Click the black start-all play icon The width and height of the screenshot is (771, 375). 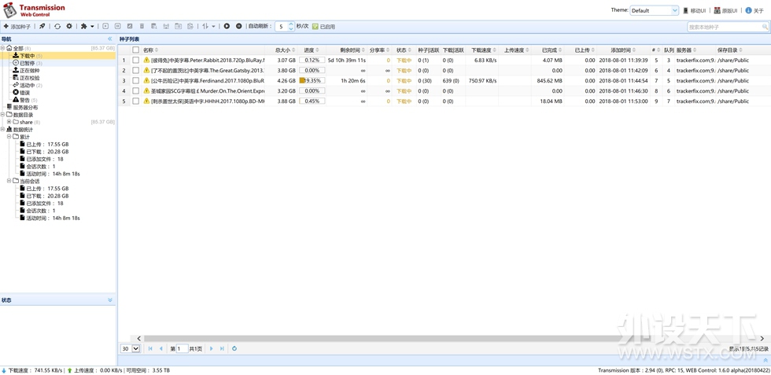pos(227,26)
